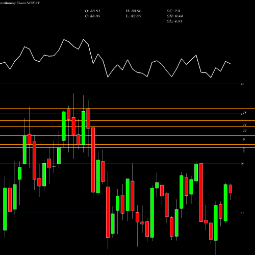Click the 36 price axis label
This screenshot has width=255, height=255.
point(242,164)
